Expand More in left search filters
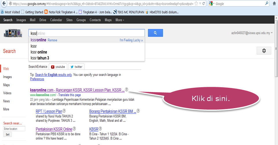 [6, 109]
